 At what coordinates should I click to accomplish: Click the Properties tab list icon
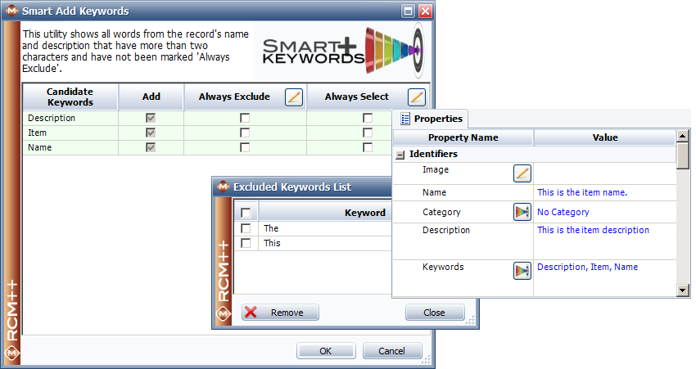(404, 119)
